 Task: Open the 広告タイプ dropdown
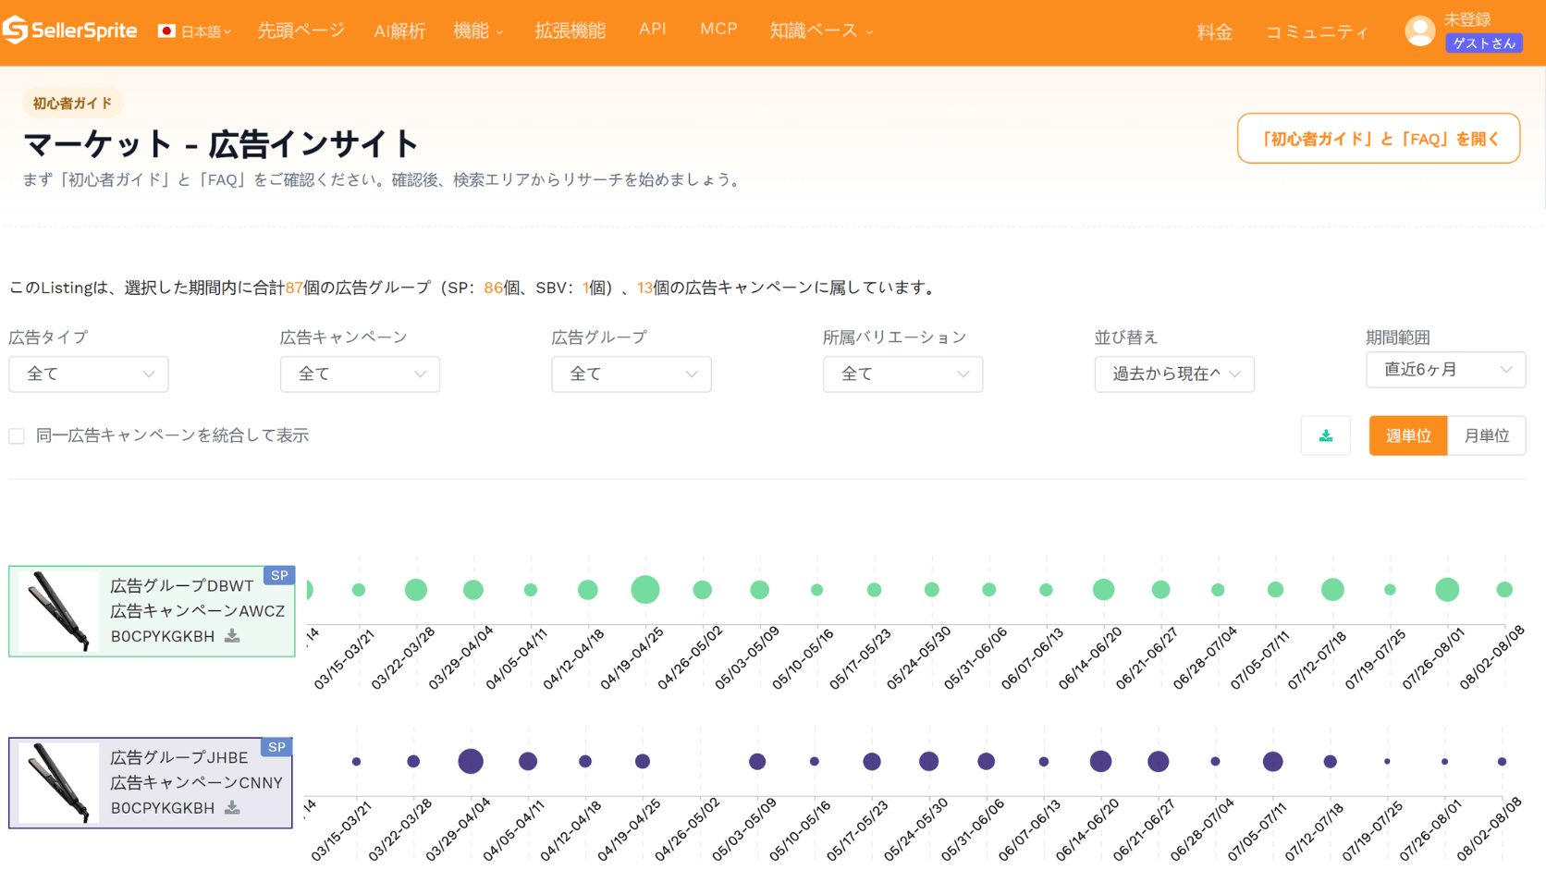tap(89, 374)
